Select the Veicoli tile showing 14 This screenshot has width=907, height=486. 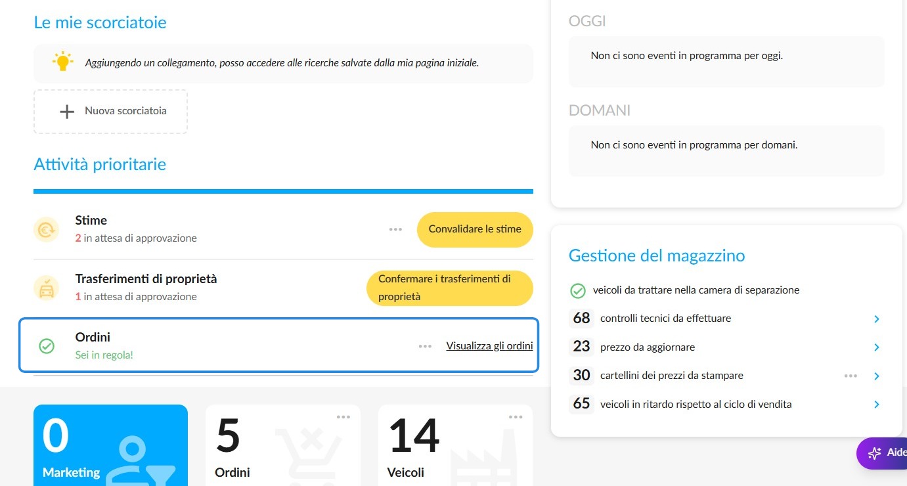(x=455, y=445)
